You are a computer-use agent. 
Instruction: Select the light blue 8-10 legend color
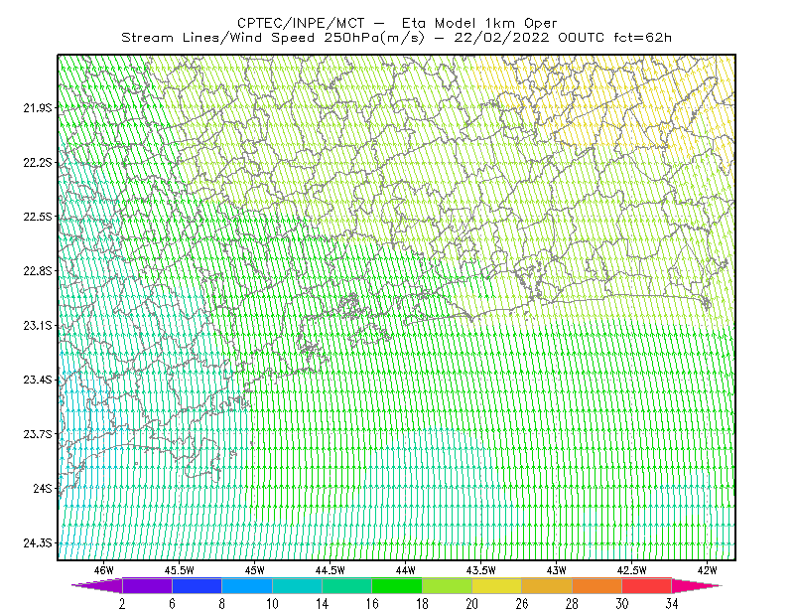point(247,585)
